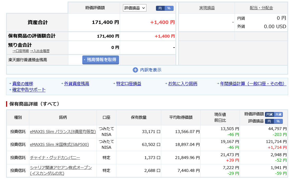
Task: Set details 評価損益 toggle to %
Action: pyautogui.click(x=278, y=121)
